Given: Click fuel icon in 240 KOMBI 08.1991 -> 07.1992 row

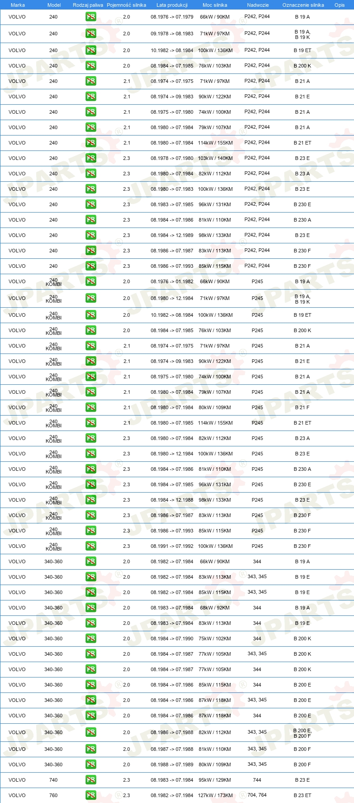Looking at the screenshot, I should point(91,546).
